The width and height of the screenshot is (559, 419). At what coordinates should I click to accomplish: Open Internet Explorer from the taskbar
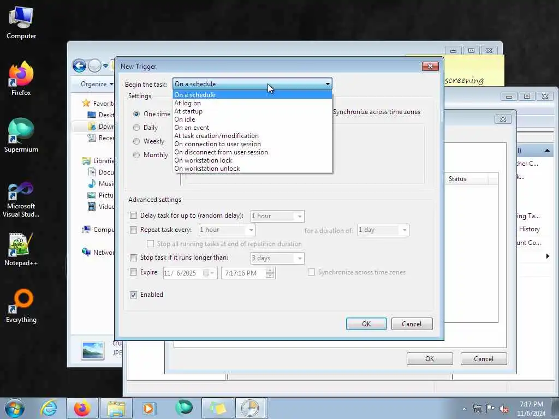(49, 408)
